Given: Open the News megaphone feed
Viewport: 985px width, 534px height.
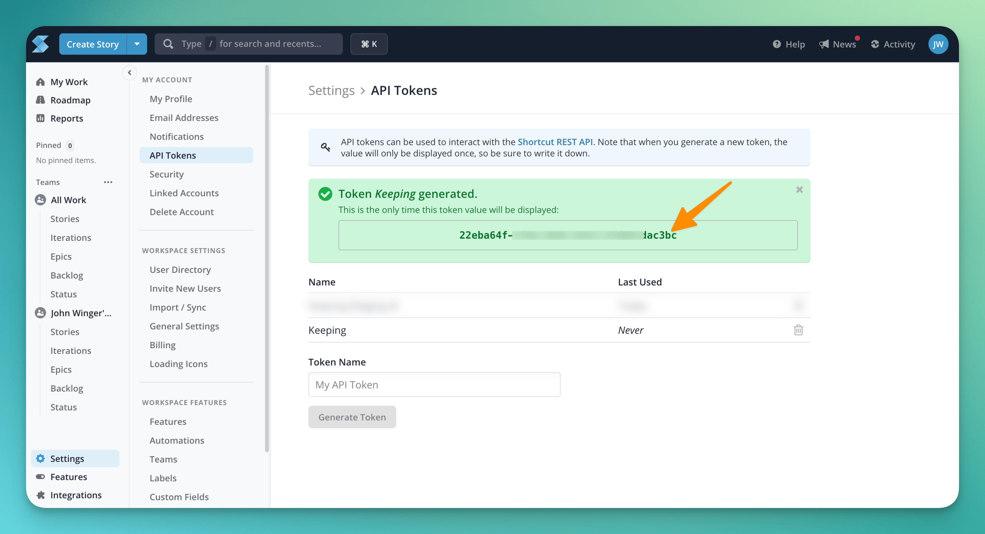Looking at the screenshot, I should [838, 44].
